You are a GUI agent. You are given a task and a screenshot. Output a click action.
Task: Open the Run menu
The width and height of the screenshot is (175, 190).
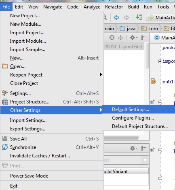pos(148,7)
